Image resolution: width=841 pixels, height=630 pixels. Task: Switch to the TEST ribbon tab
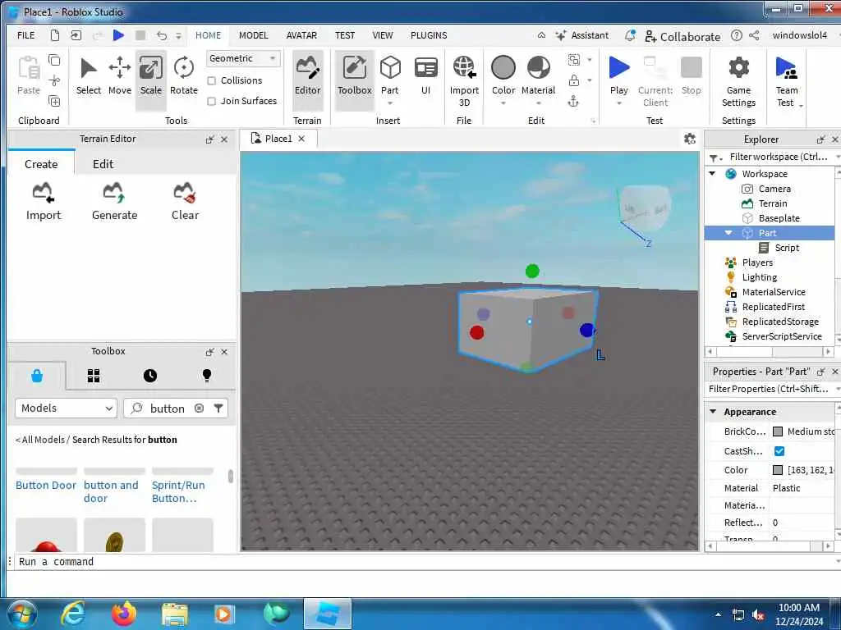pyautogui.click(x=345, y=35)
